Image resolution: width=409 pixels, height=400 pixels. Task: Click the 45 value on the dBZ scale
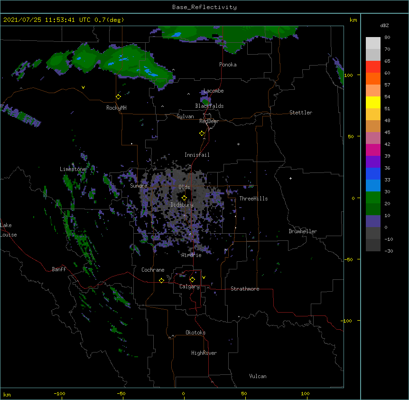[x=387, y=133]
